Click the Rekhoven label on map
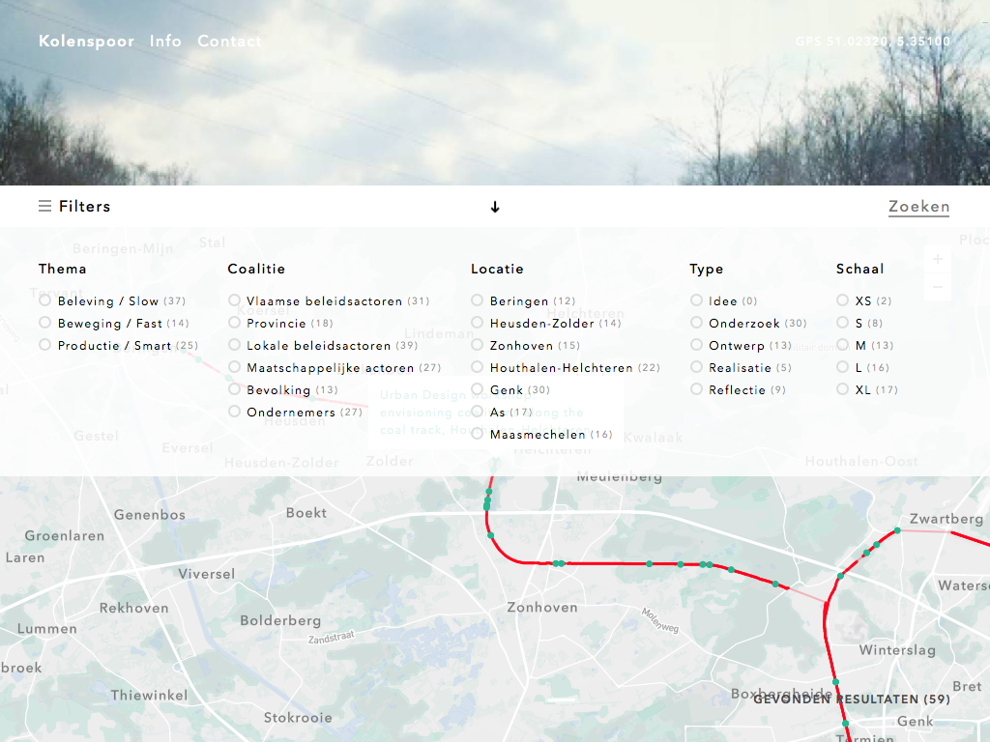 133,609
